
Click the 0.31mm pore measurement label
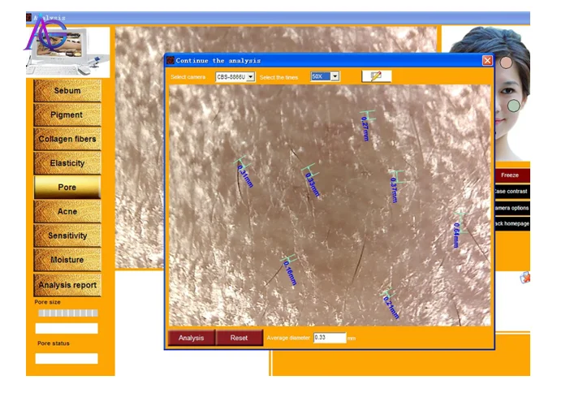tap(245, 176)
